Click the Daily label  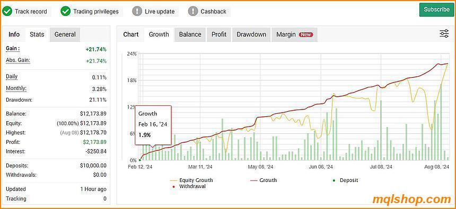(x=12, y=77)
